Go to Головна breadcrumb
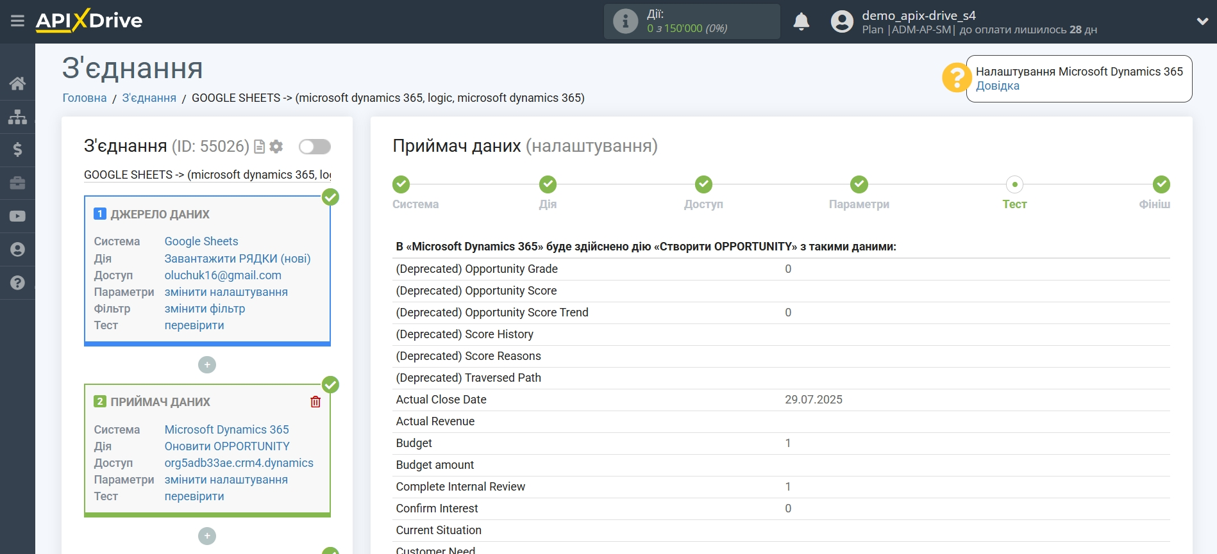Image resolution: width=1217 pixels, height=554 pixels. click(x=85, y=98)
